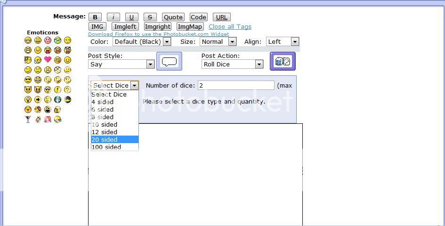Insert the martini cocktail glass emoticon
The height and width of the screenshot is (226, 445).
tap(28, 119)
